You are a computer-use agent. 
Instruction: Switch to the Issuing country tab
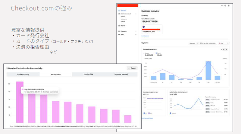(23, 74)
